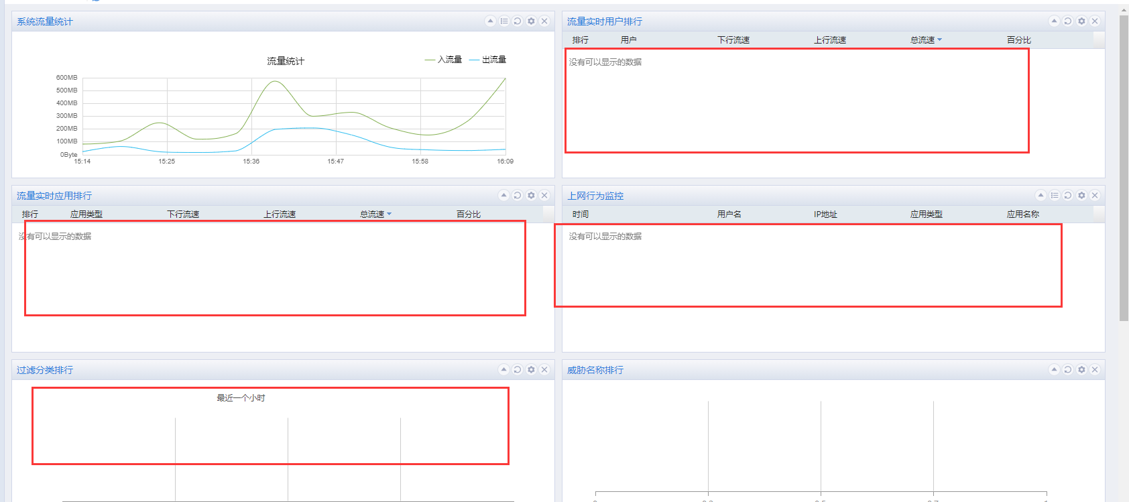Image resolution: width=1129 pixels, height=502 pixels.
Task: Open settings gear of 流量实时用户排行 panel
Action: [1081, 21]
